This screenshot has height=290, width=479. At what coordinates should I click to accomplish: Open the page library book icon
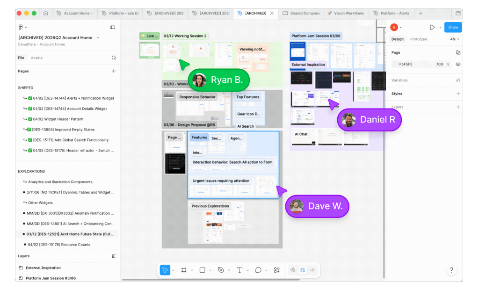pos(458,52)
